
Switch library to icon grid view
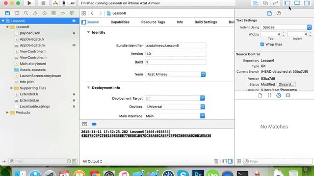click(239, 161)
